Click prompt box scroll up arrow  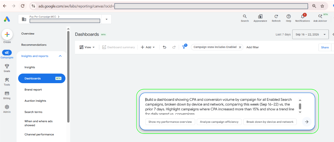point(300,100)
